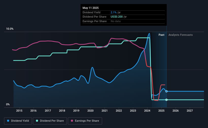208x128 pixels.
Task: Click the US$0.200 dividend per share value
Action: [117, 17]
